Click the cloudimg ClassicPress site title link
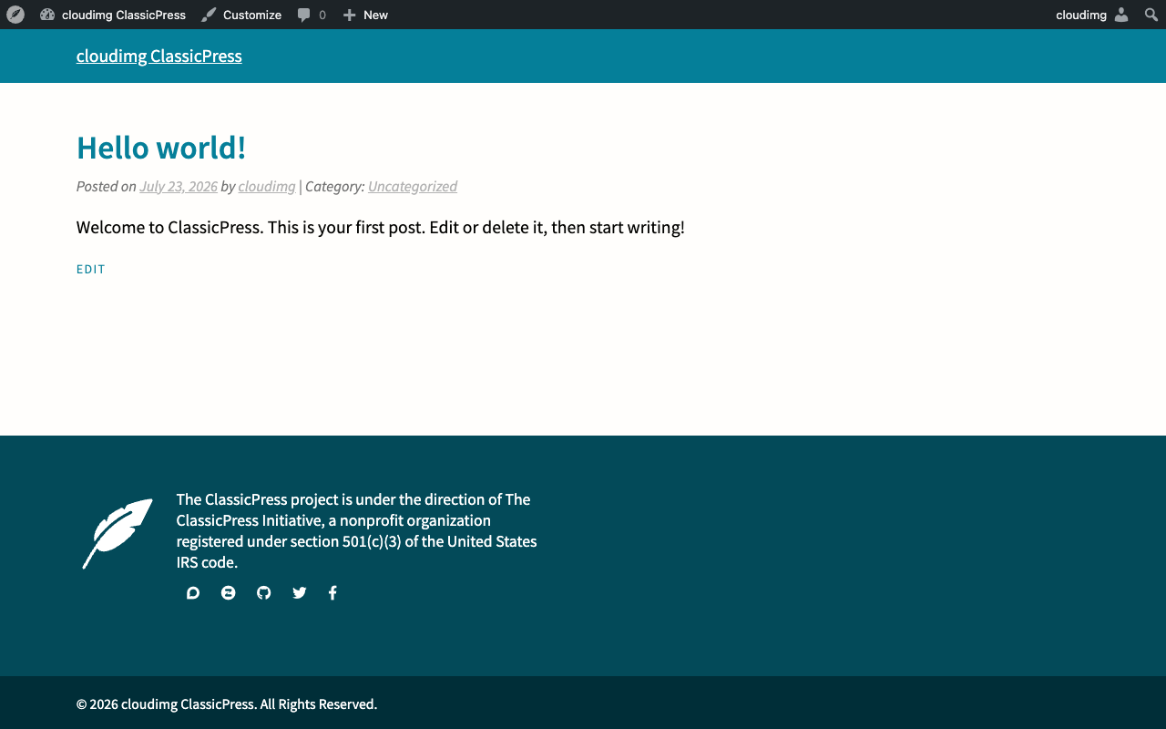This screenshot has width=1166, height=729. (x=159, y=56)
